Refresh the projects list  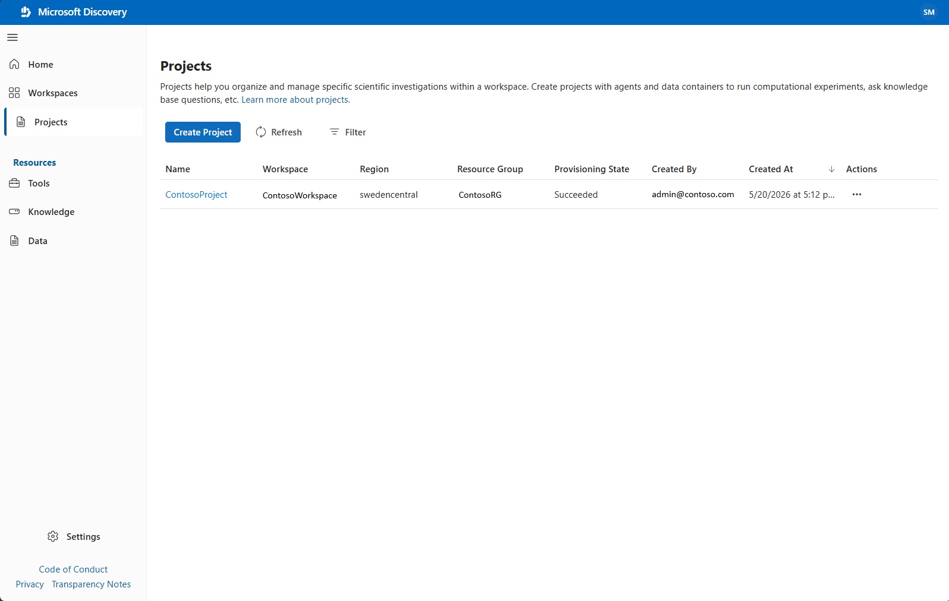(279, 132)
